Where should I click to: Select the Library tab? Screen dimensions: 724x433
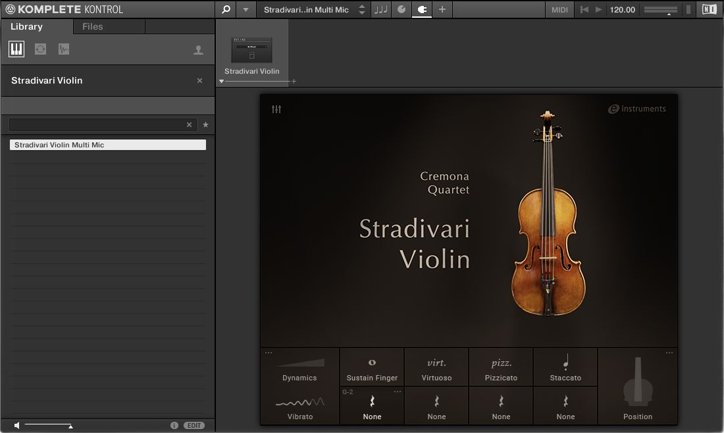26,26
